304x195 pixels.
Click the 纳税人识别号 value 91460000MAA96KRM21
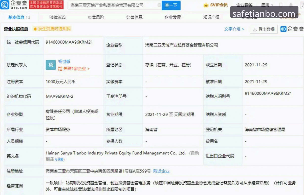pos(268,93)
